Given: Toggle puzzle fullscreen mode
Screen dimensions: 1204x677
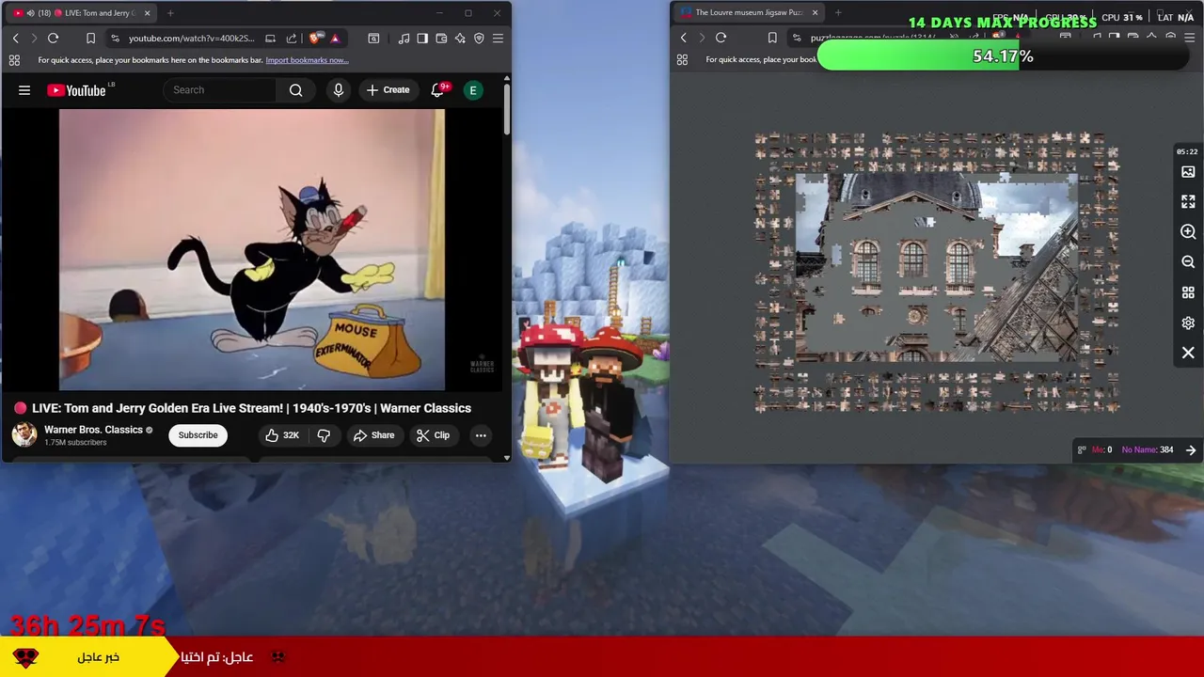Looking at the screenshot, I should point(1188,202).
